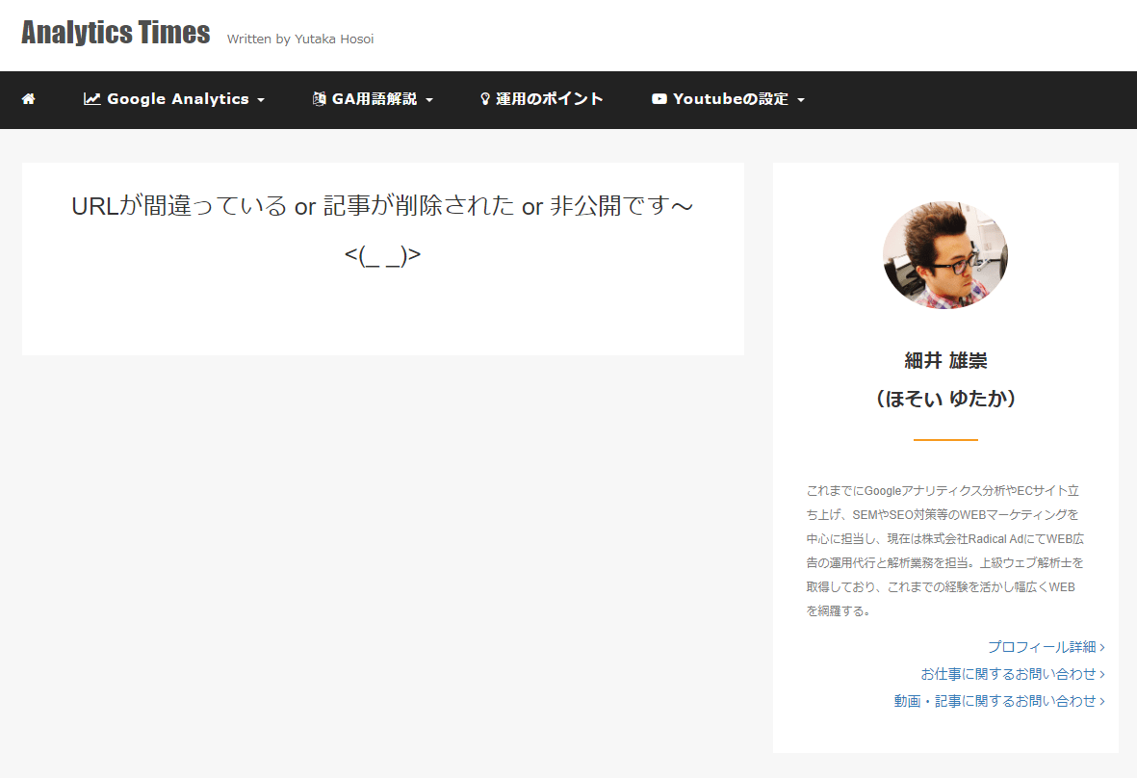This screenshot has height=778, width=1137.
Task: Open the Google Analytics menu label
Action: pyautogui.click(x=177, y=99)
